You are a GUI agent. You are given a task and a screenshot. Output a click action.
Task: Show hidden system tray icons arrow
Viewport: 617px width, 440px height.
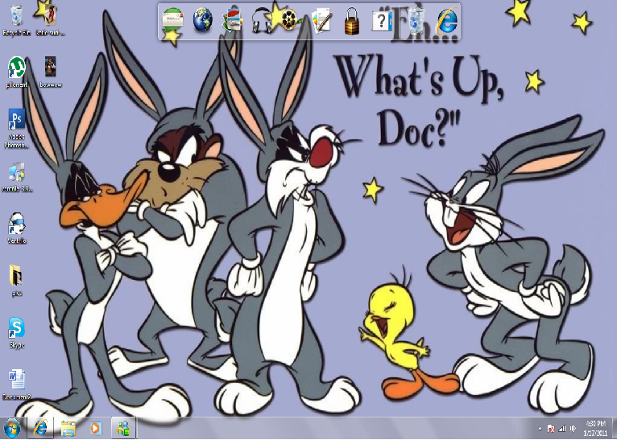[x=540, y=429]
